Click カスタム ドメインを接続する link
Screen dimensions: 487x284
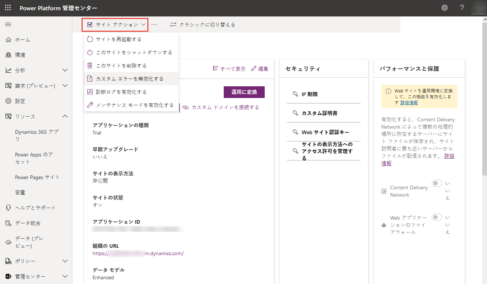[x=225, y=107]
